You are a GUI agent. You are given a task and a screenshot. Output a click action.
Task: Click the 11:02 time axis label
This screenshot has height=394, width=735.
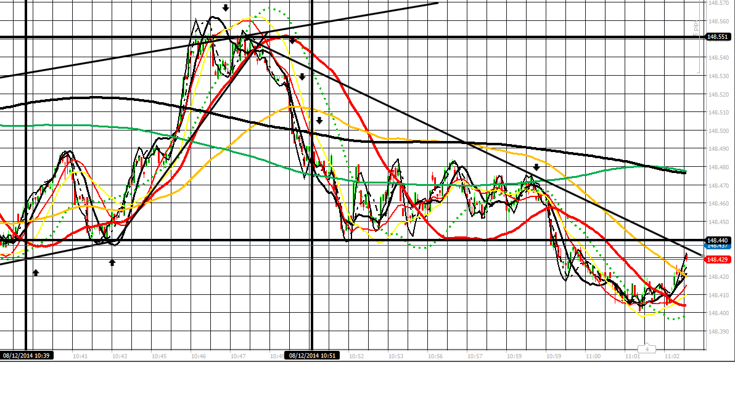(672, 356)
